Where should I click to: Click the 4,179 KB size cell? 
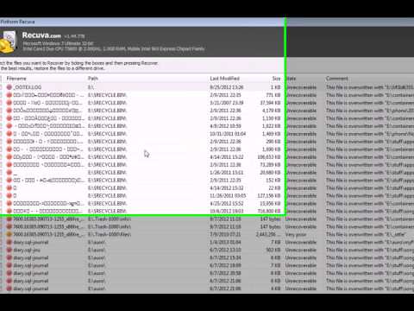pyautogui.click(x=271, y=111)
